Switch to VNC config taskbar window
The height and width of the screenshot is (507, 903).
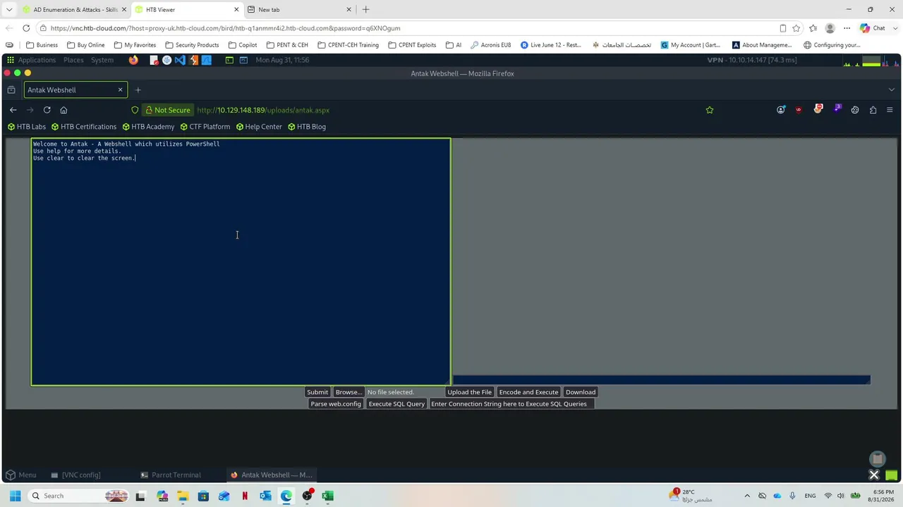tap(76, 475)
